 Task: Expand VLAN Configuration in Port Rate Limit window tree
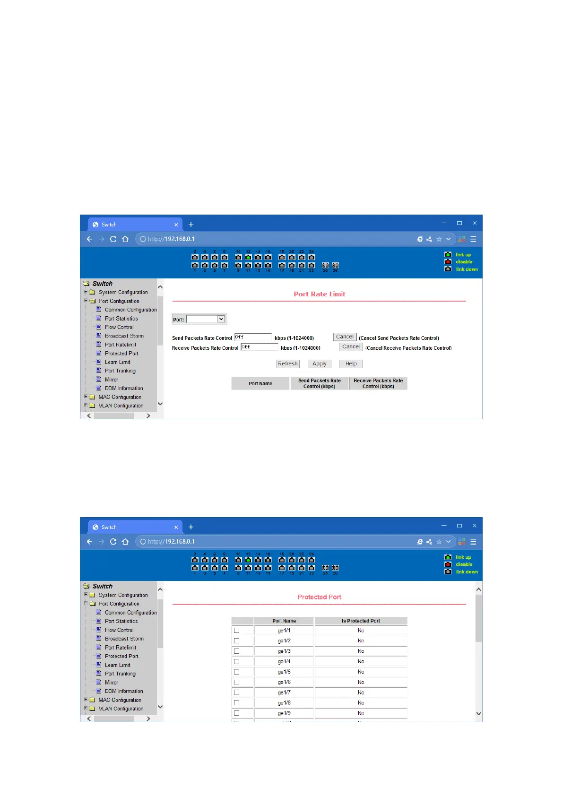pos(86,405)
